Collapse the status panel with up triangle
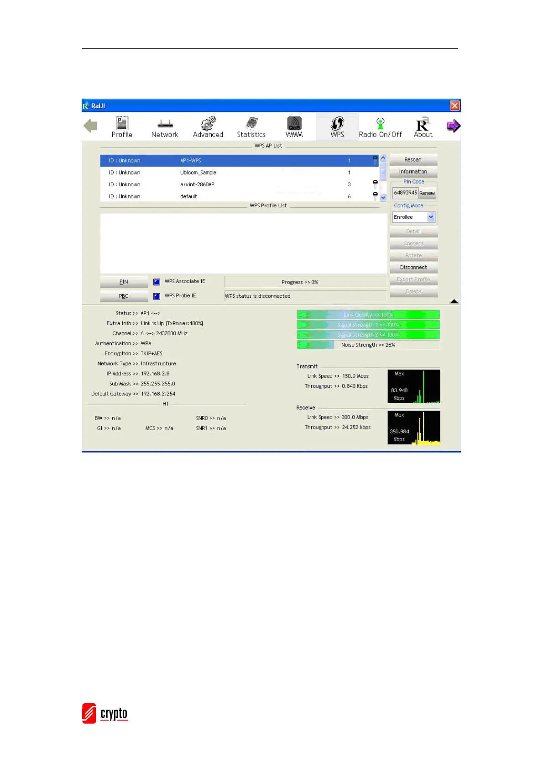Viewport: 543px width, 769px height. point(454,301)
